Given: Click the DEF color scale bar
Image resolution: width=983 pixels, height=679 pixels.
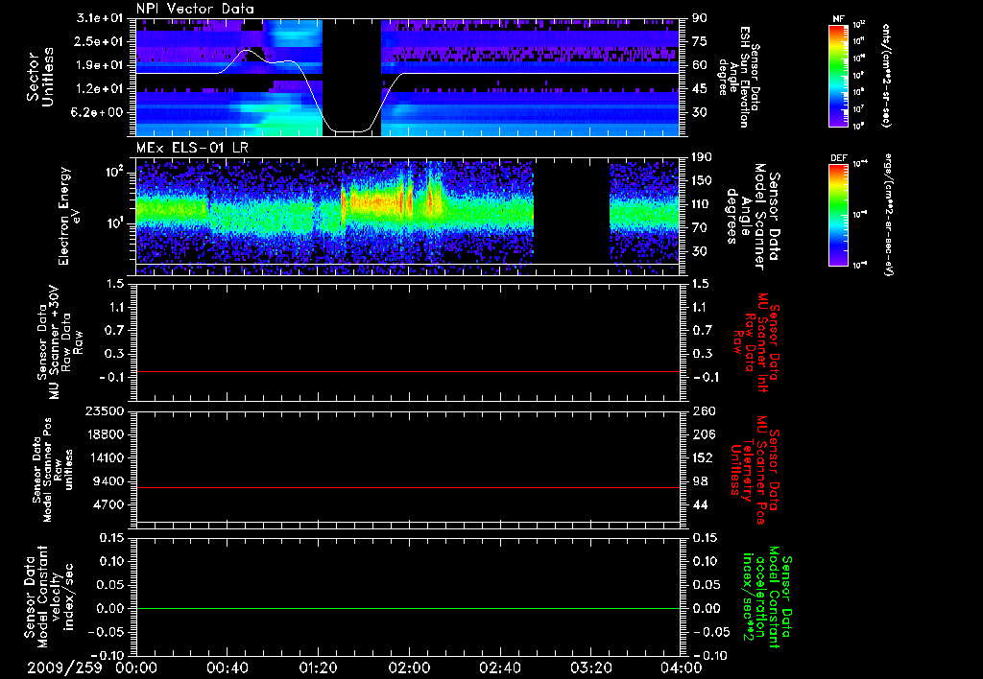Looking at the screenshot, I should (x=838, y=215).
